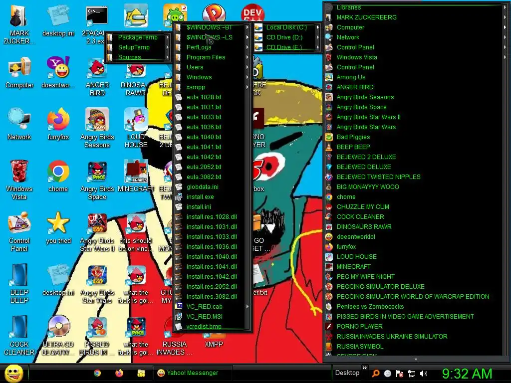Click the 9:32 AM taskbar clock
The image size is (511, 383).
[467, 374]
